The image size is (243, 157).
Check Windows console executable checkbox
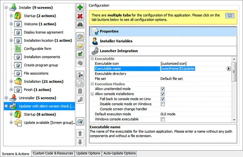(x=163, y=119)
